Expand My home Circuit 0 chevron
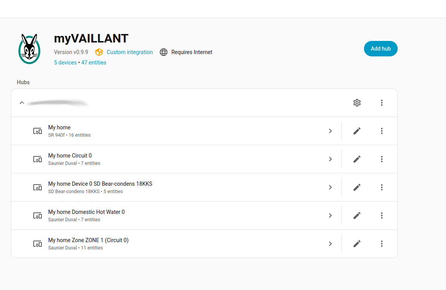The image size is (446, 290). coord(330,159)
